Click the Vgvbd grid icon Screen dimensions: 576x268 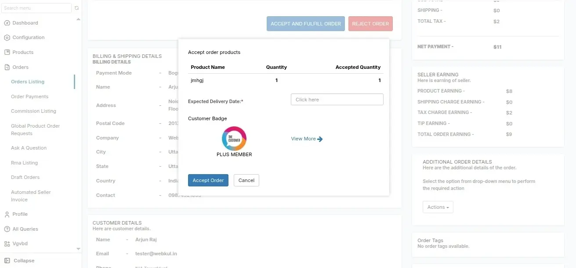(7, 244)
